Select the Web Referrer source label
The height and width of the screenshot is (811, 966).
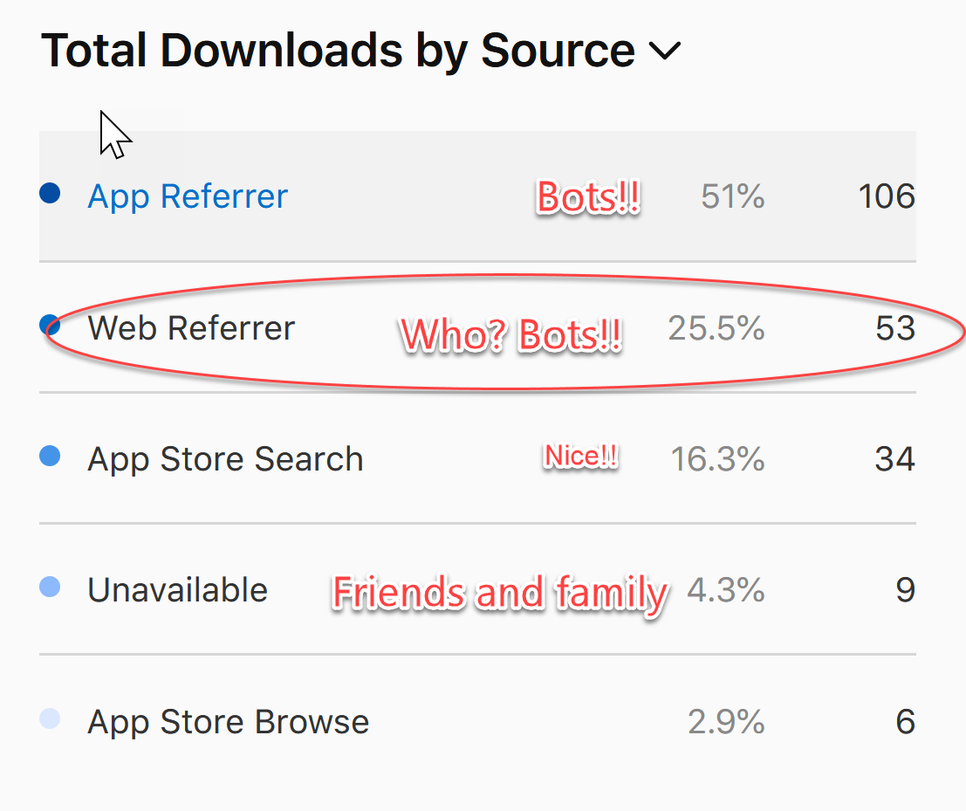pos(191,328)
